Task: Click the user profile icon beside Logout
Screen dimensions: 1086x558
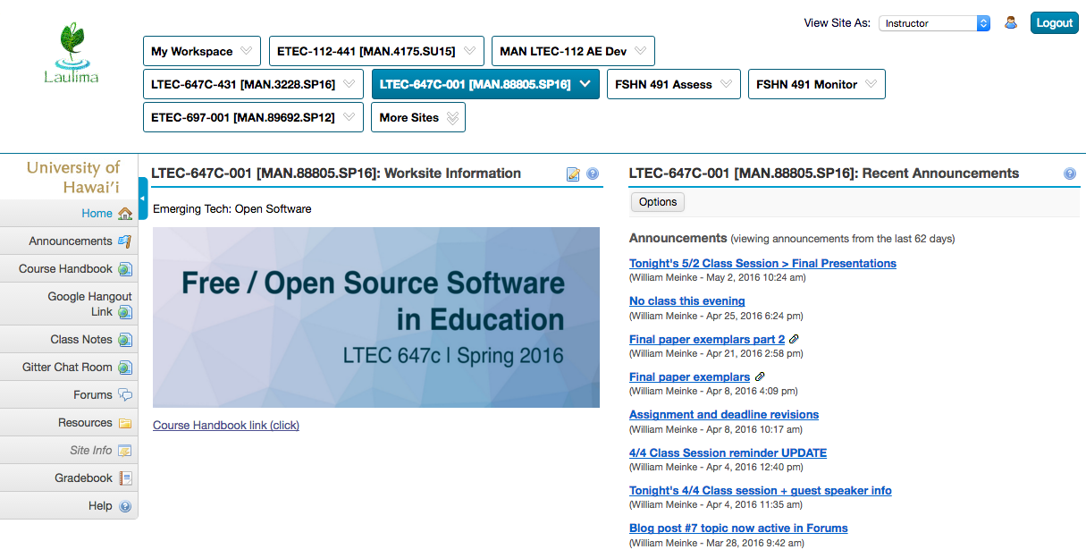Action: (1011, 23)
